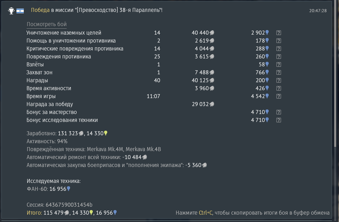Open help icon on "Время игры" row
Viewport: 339px width, 222px height.
tap(279, 96)
